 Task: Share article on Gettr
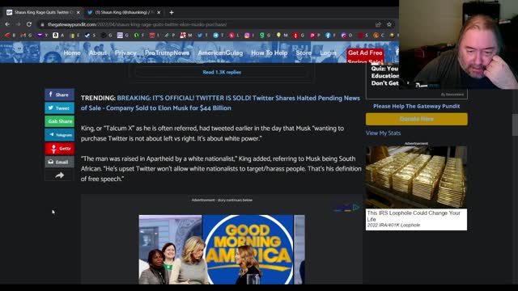point(59,149)
